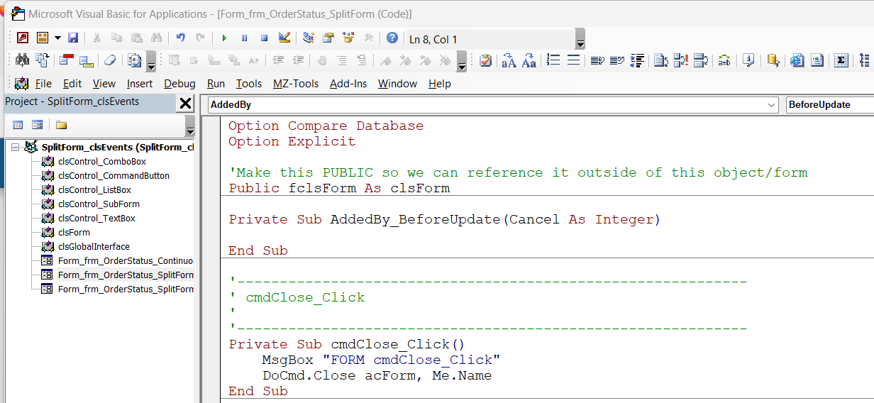The width and height of the screenshot is (874, 403).
Task: Click the View Object icon in Project pane
Action: (x=37, y=125)
